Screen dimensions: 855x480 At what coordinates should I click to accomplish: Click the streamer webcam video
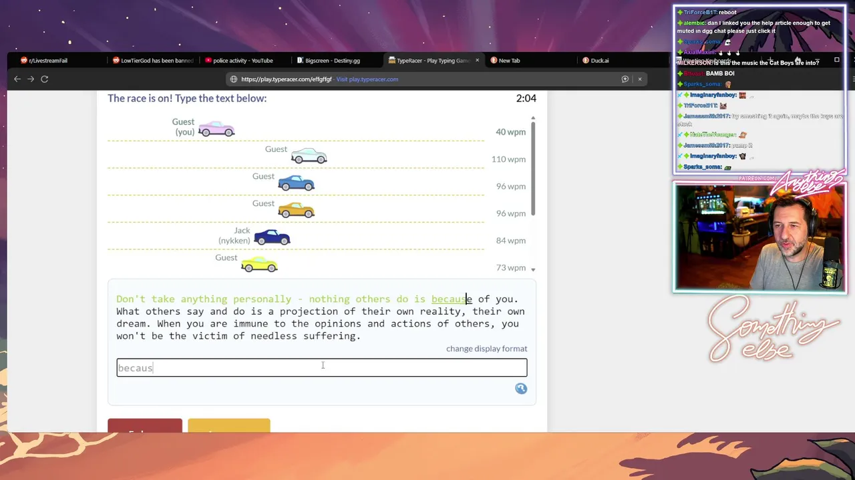tap(760, 237)
